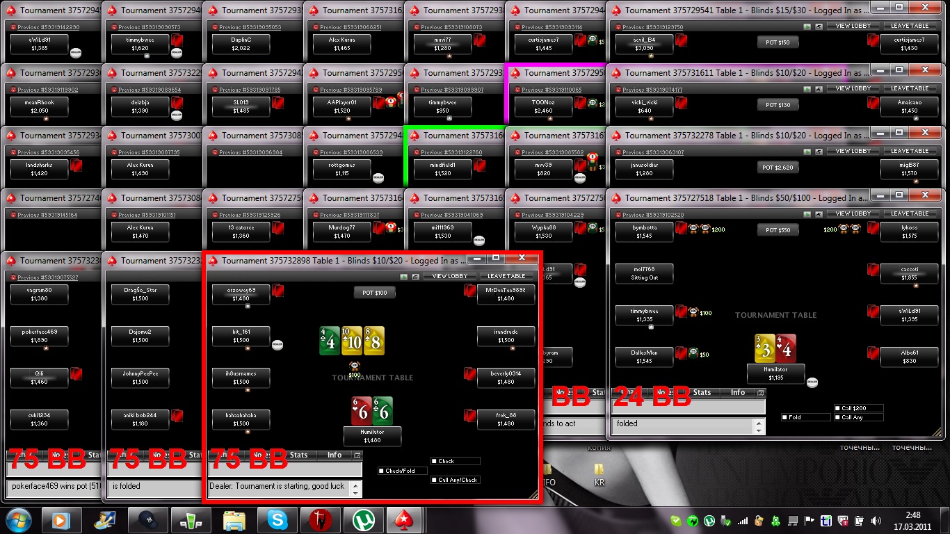Click player seat bymbotta in Tournament 375727518
Image resolution: width=950 pixels, height=534 pixels.
644,232
